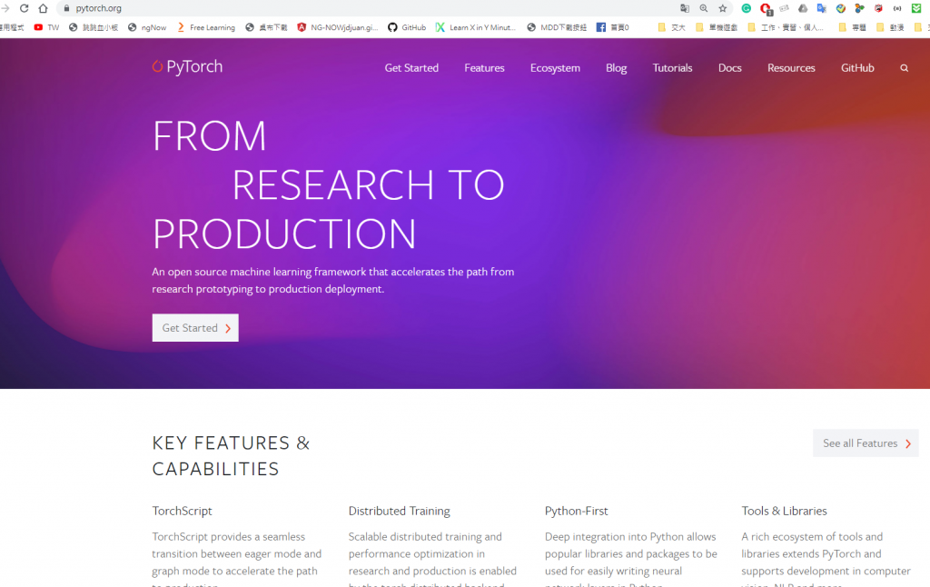Expand the bookmark folder right of 交大

click(x=717, y=27)
